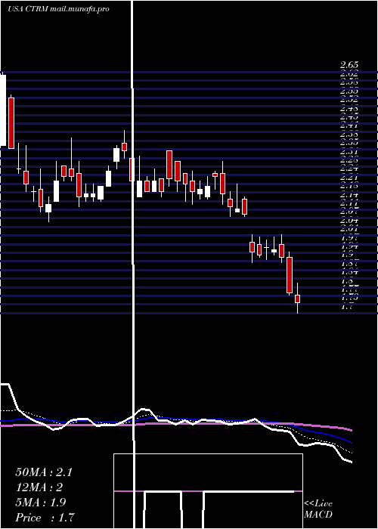
Task: Click the 5MA : 1.9 reading
Action: [x=41, y=503]
